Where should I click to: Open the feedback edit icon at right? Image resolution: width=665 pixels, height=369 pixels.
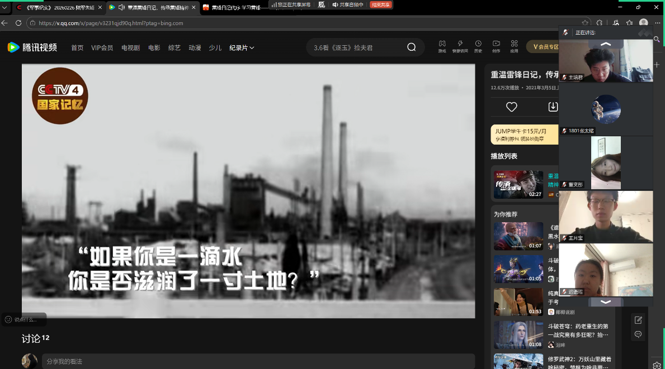click(638, 320)
